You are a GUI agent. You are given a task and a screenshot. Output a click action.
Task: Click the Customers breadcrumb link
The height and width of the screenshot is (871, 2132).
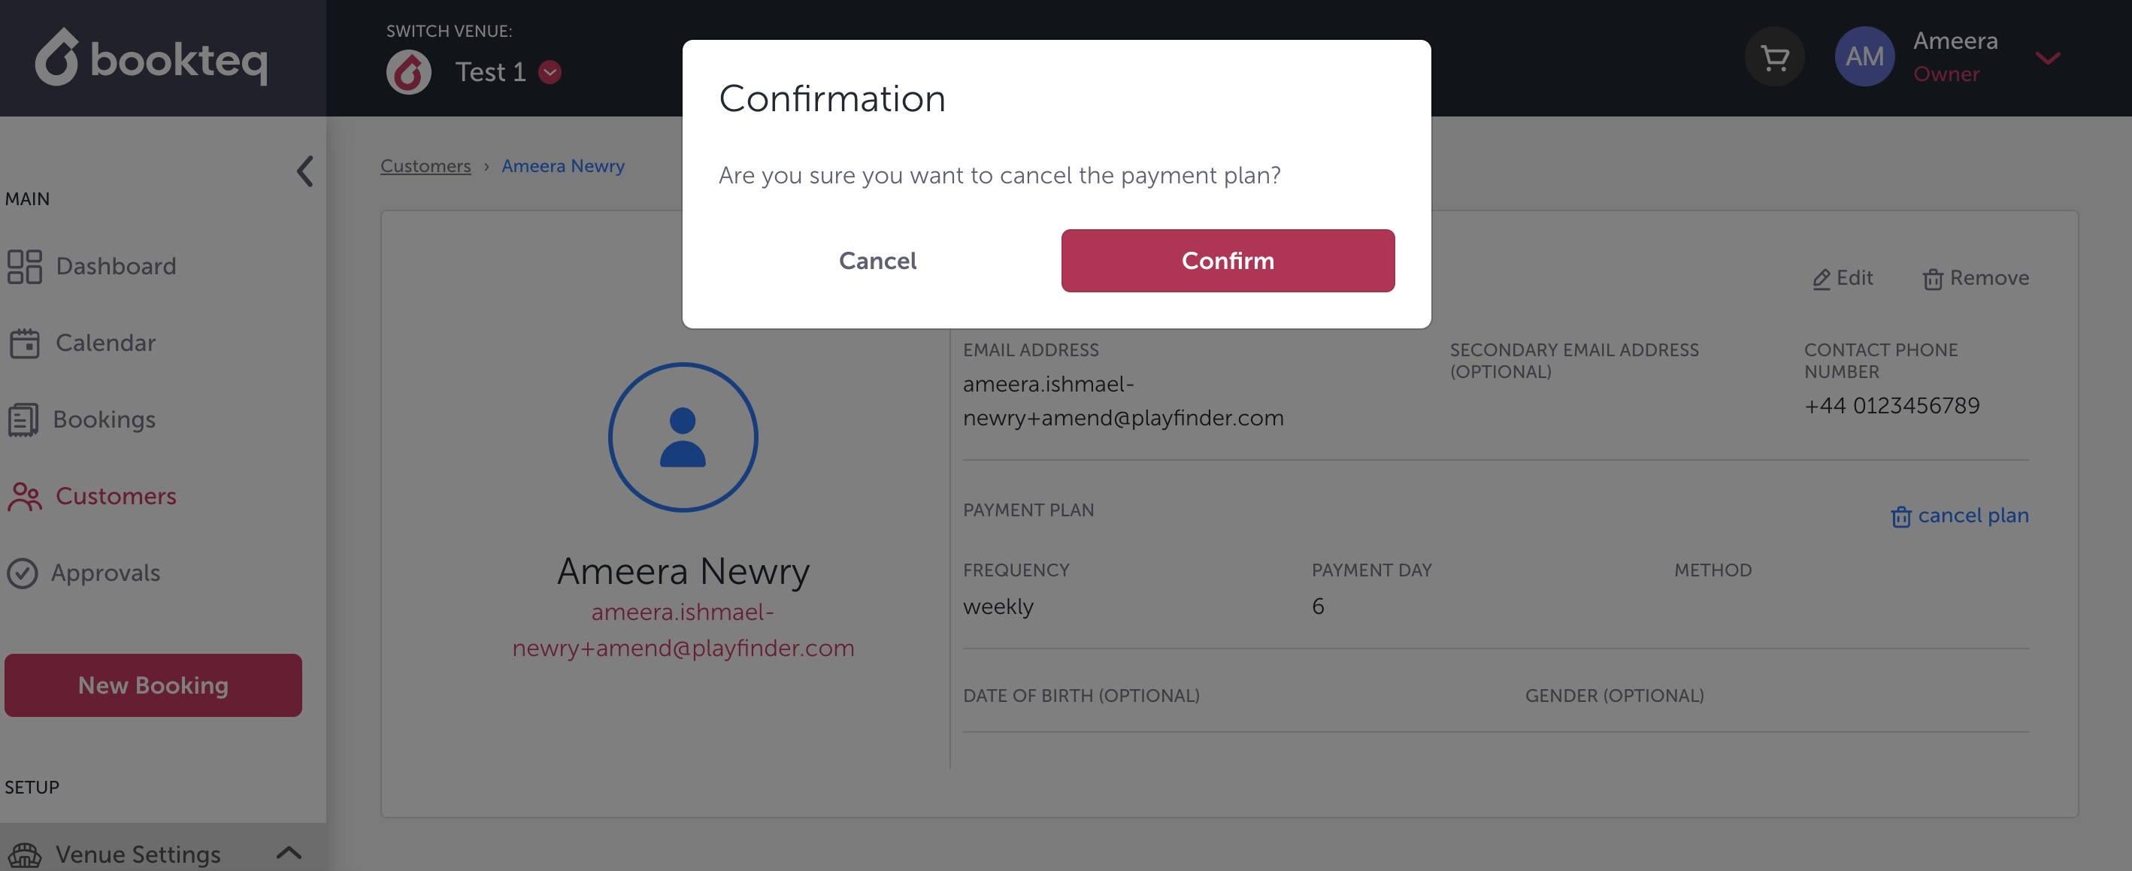click(425, 166)
